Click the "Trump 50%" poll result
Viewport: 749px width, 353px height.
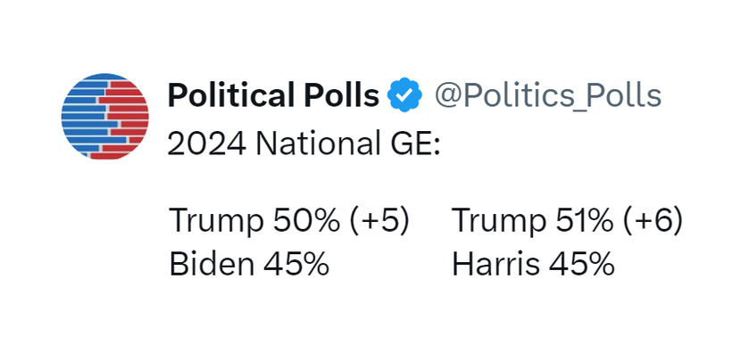(256, 222)
